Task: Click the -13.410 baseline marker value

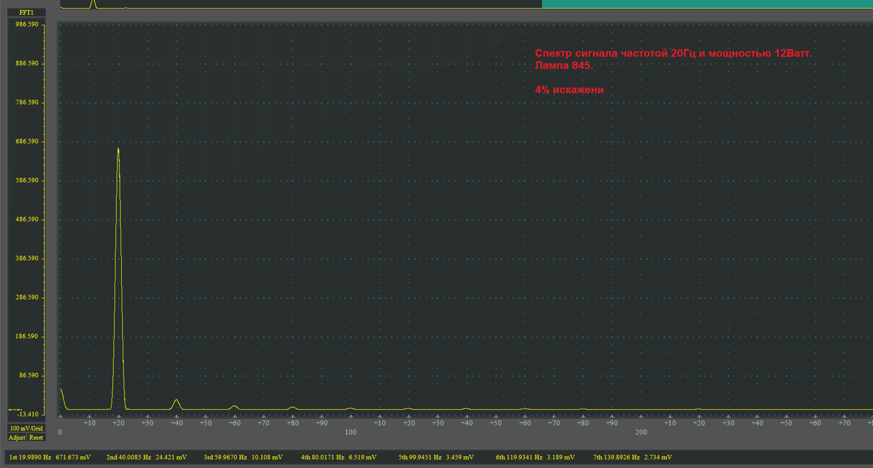Action: pyautogui.click(x=27, y=414)
